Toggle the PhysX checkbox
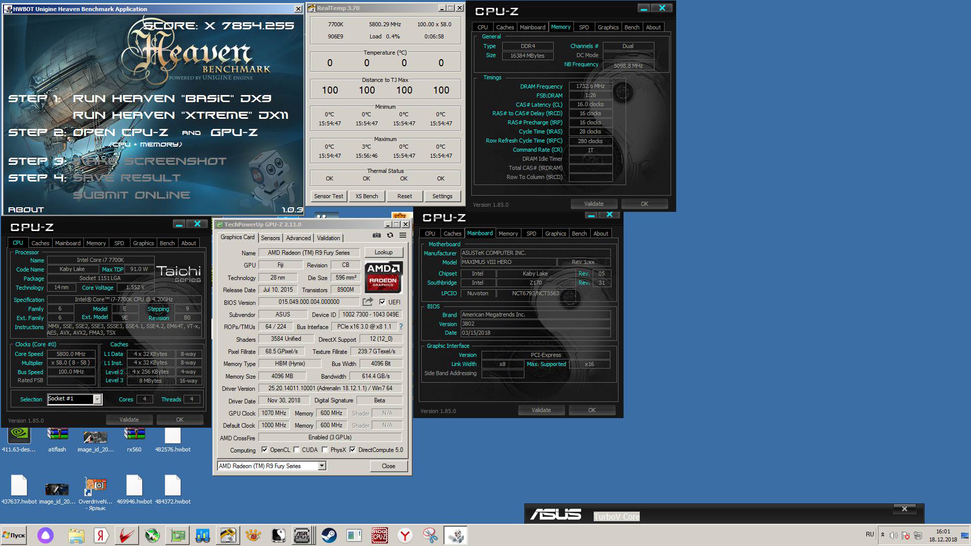 coord(325,449)
